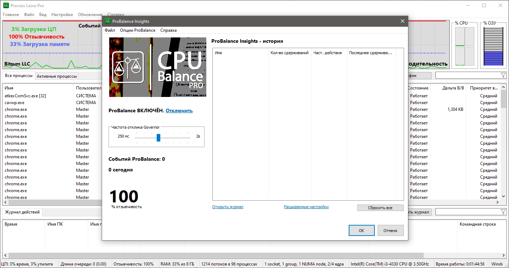Click the ЦП: 3% время status bar entry
This screenshot has height=268, width=509.
click(27, 264)
